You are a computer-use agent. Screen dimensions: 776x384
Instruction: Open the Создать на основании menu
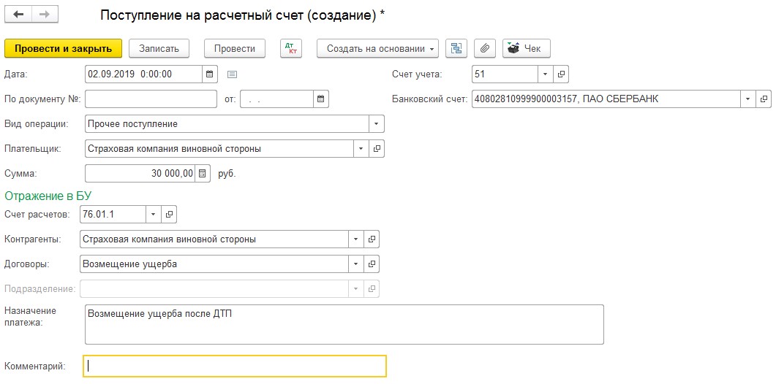(x=377, y=48)
